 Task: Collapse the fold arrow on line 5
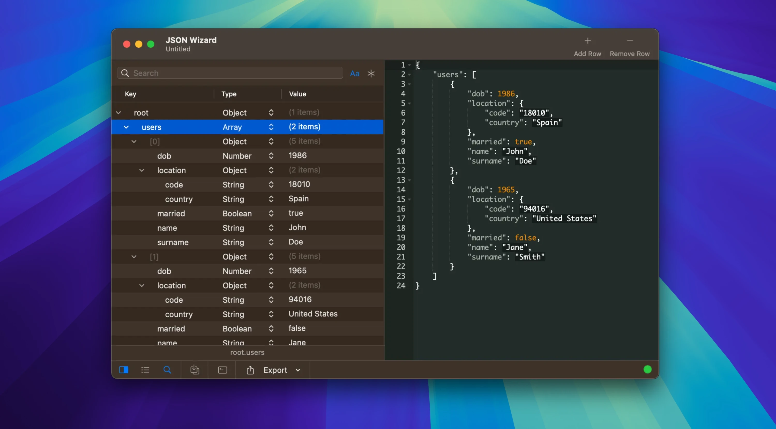(x=409, y=103)
